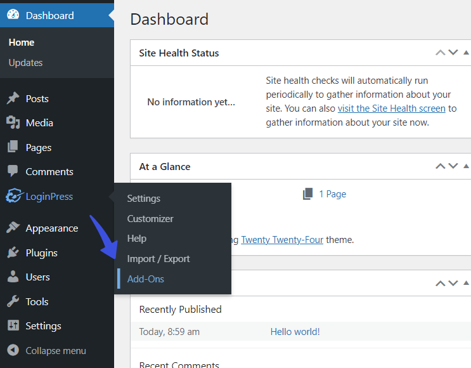This screenshot has width=471, height=368.
Task: Open the Comments menu
Action: tap(57, 172)
